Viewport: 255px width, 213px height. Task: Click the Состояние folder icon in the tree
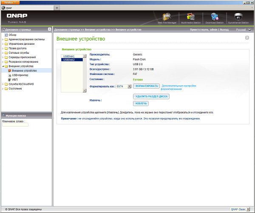click(x=6, y=89)
